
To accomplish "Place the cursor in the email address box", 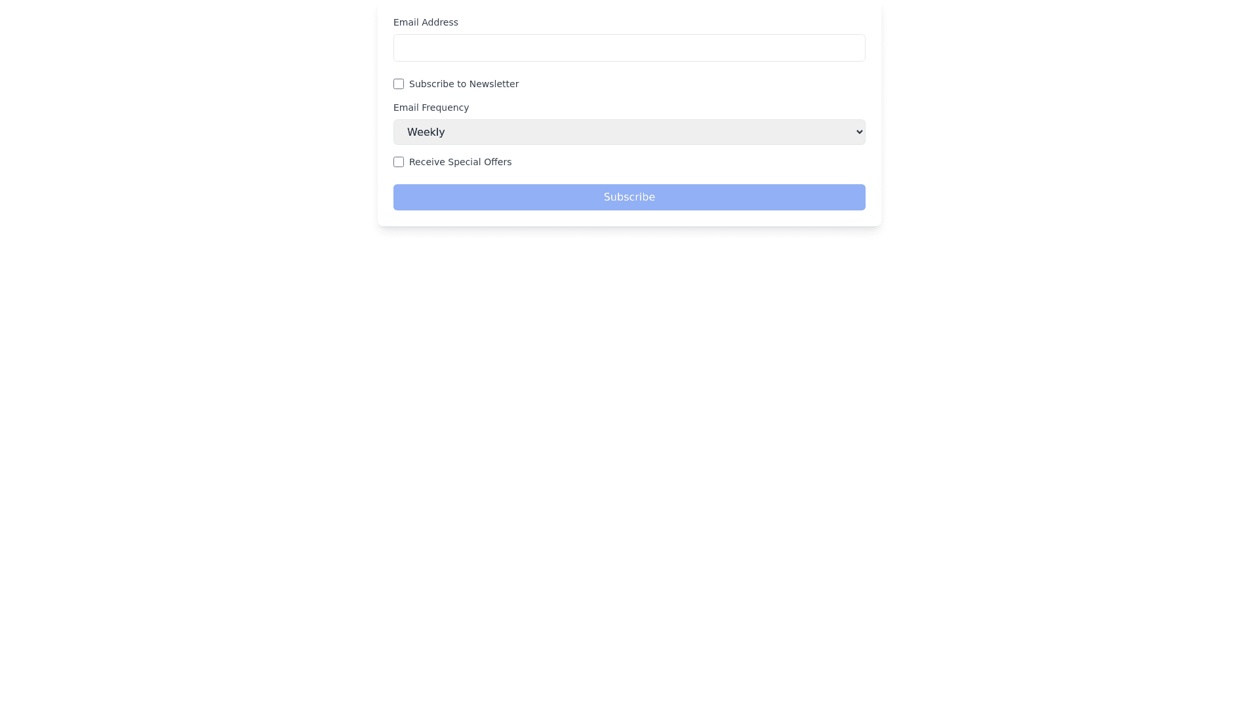I will pyautogui.click(x=629, y=48).
